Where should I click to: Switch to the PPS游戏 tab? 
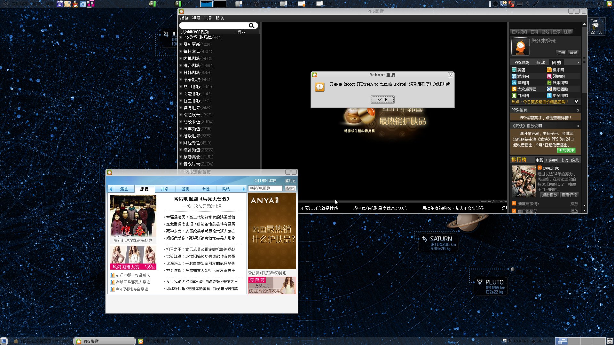(x=522, y=63)
